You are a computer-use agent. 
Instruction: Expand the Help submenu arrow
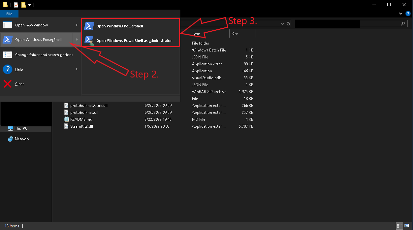pyautogui.click(x=77, y=69)
